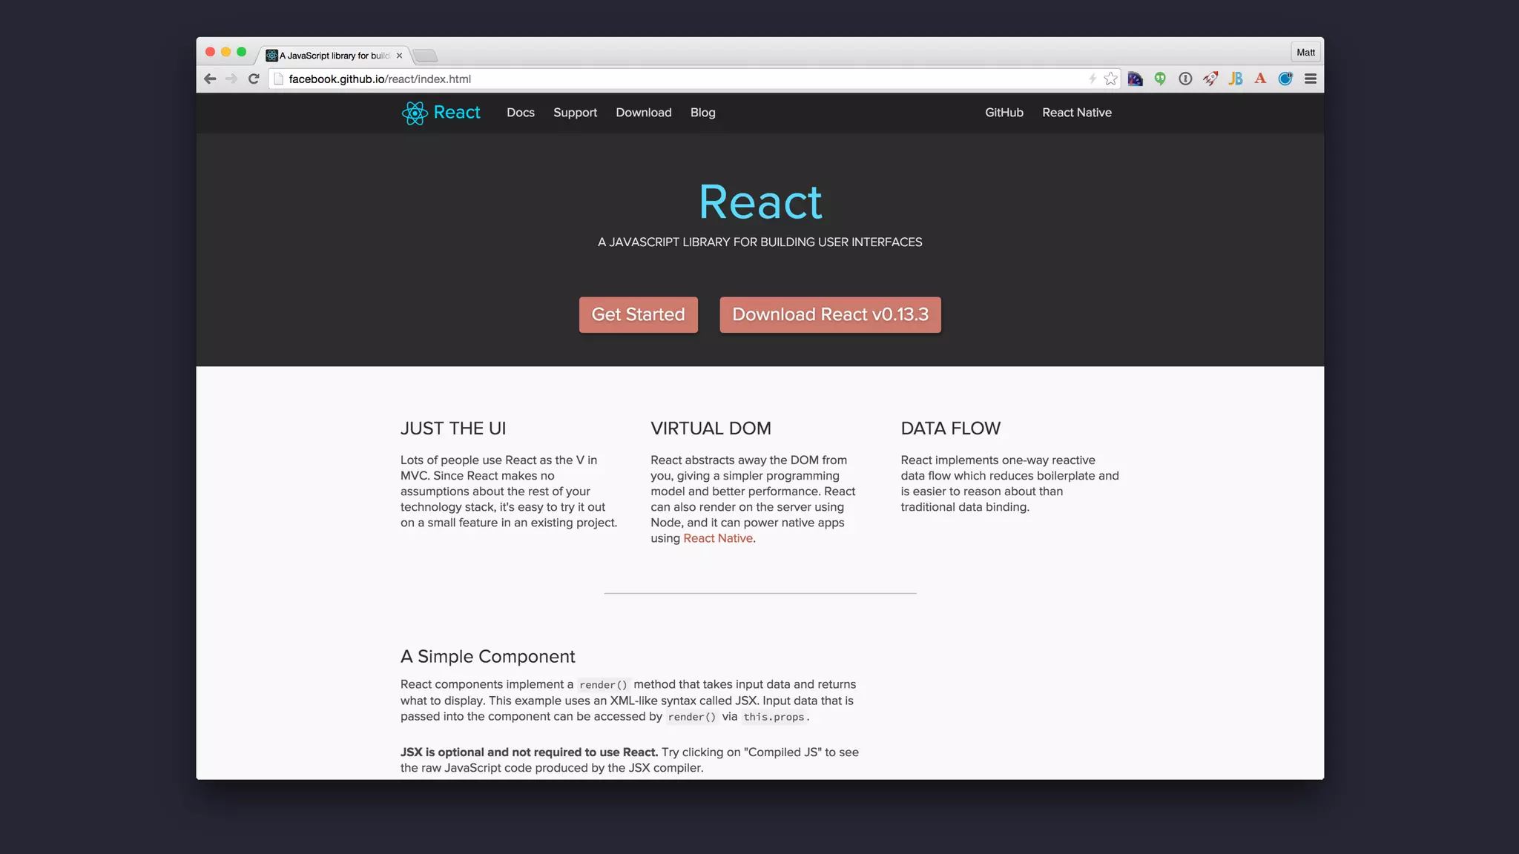The image size is (1519, 854).
Task: Click the large React hero title
Action: 760,202
